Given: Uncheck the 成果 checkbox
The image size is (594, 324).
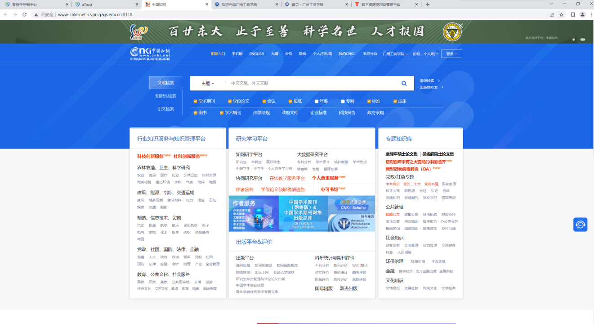Looking at the screenshot, I should (x=395, y=101).
